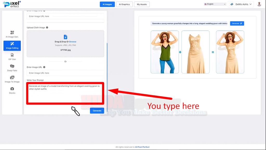Open the Stocks sidebar section
266x150 pixels.
pos(12,90)
